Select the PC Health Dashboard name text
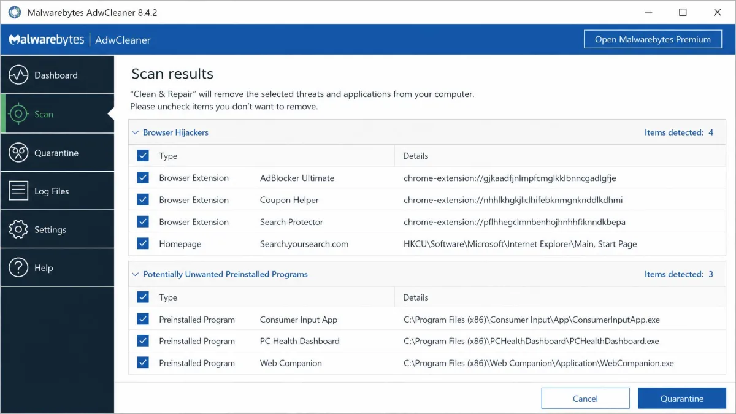Screen dimensions: 736x414 coord(300,341)
